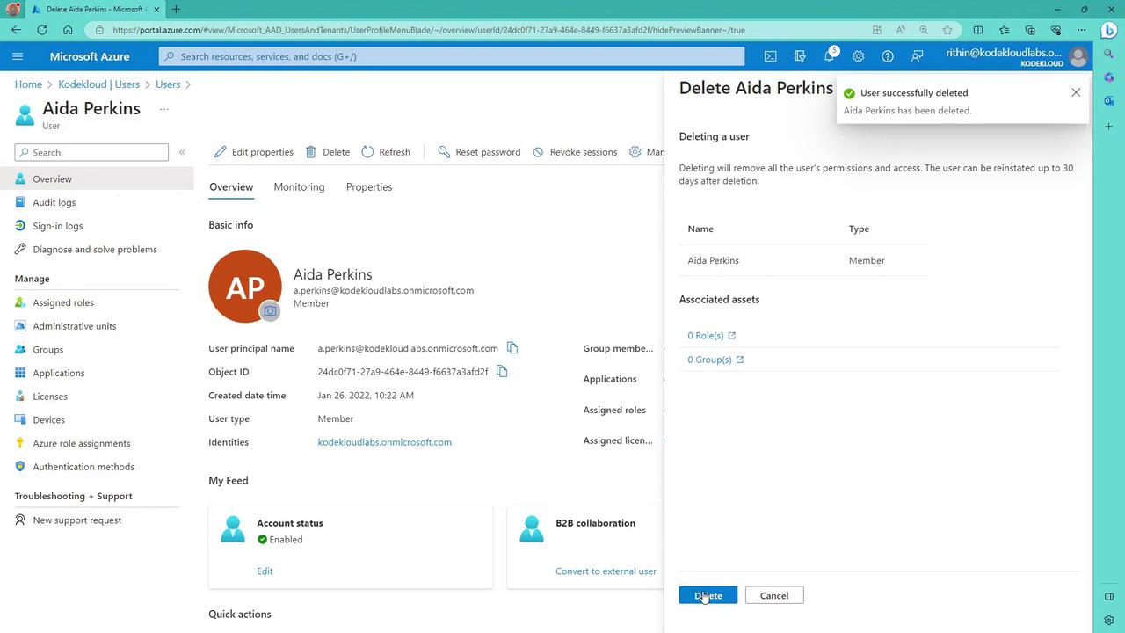Cancel the Delete Aida Perkins panel
Screen dimensions: 1125x633
[774, 595]
